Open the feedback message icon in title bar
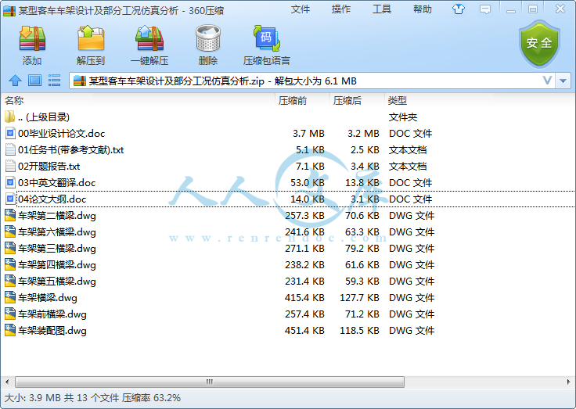 click(x=485, y=9)
